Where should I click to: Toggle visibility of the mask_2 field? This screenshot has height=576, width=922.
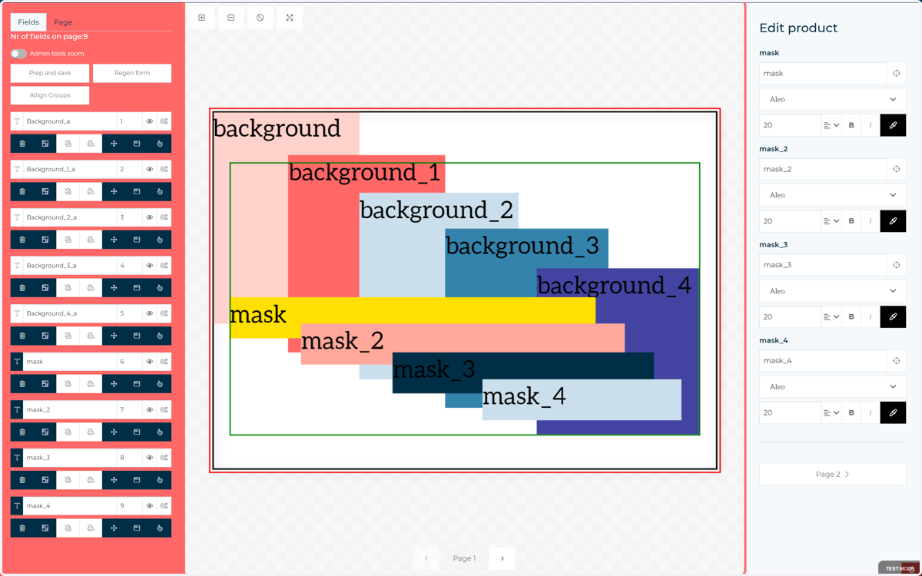(150, 409)
